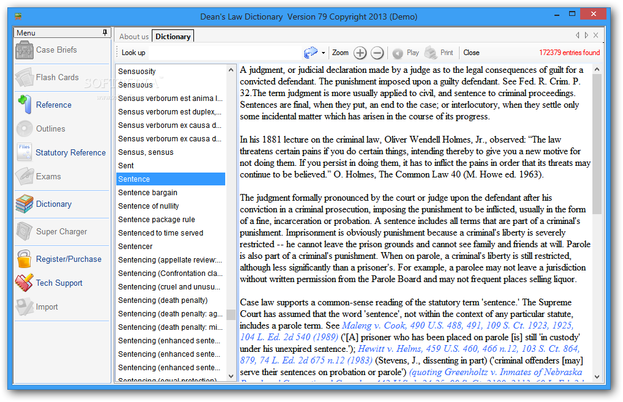The image size is (623, 402).
Task: Click the Close toolbar button
Action: pyautogui.click(x=471, y=53)
